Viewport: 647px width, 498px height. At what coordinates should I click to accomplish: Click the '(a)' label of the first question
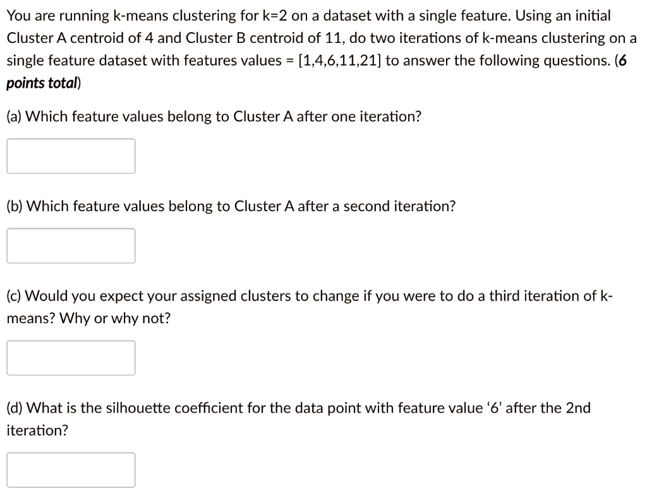coord(14,117)
